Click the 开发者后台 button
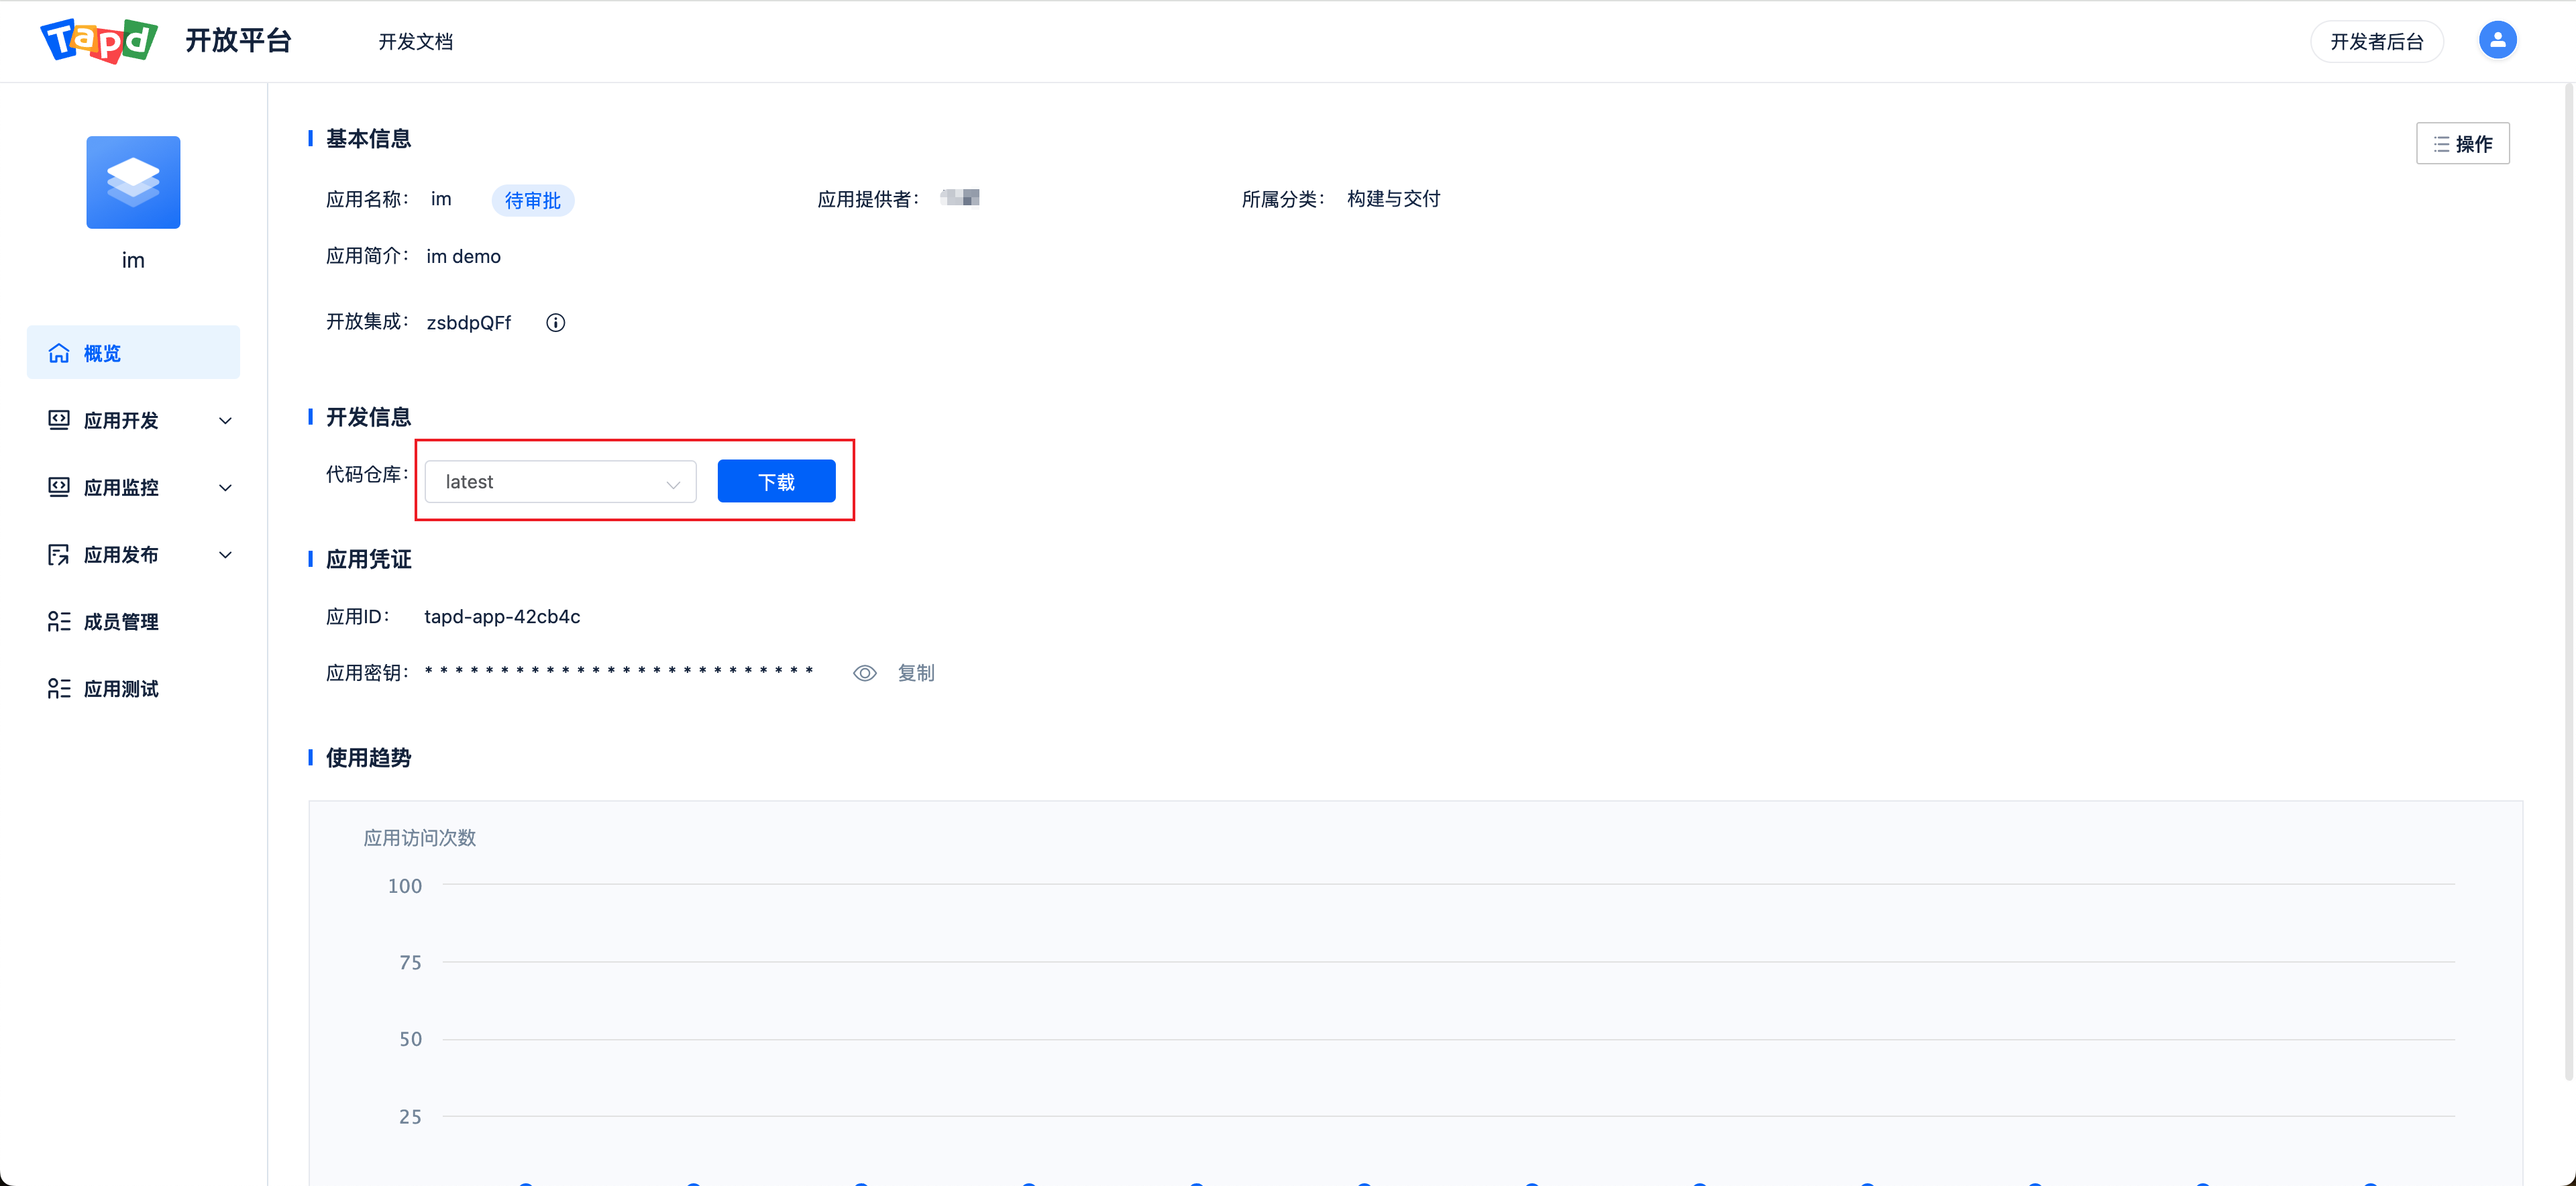This screenshot has width=2576, height=1186. (2376, 41)
